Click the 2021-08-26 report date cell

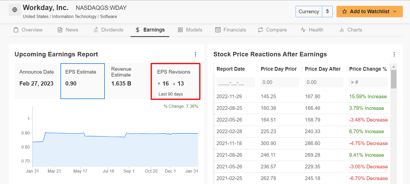coord(229,155)
